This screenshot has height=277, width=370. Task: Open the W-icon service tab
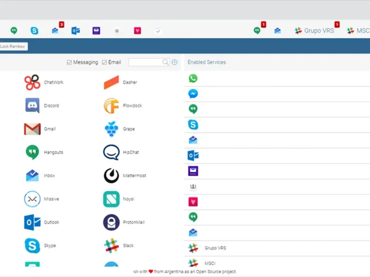point(117,30)
